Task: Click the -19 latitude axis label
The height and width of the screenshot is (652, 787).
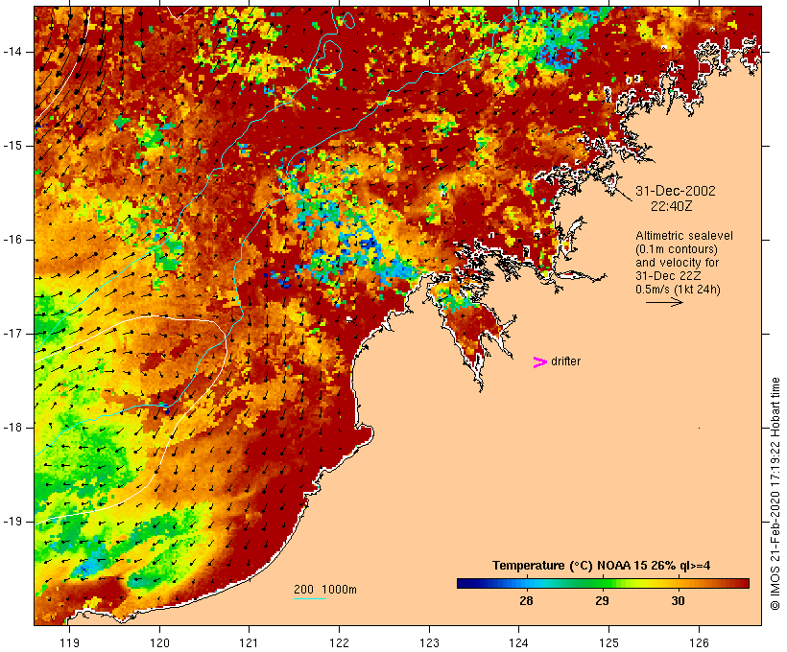Action: pos(12,522)
